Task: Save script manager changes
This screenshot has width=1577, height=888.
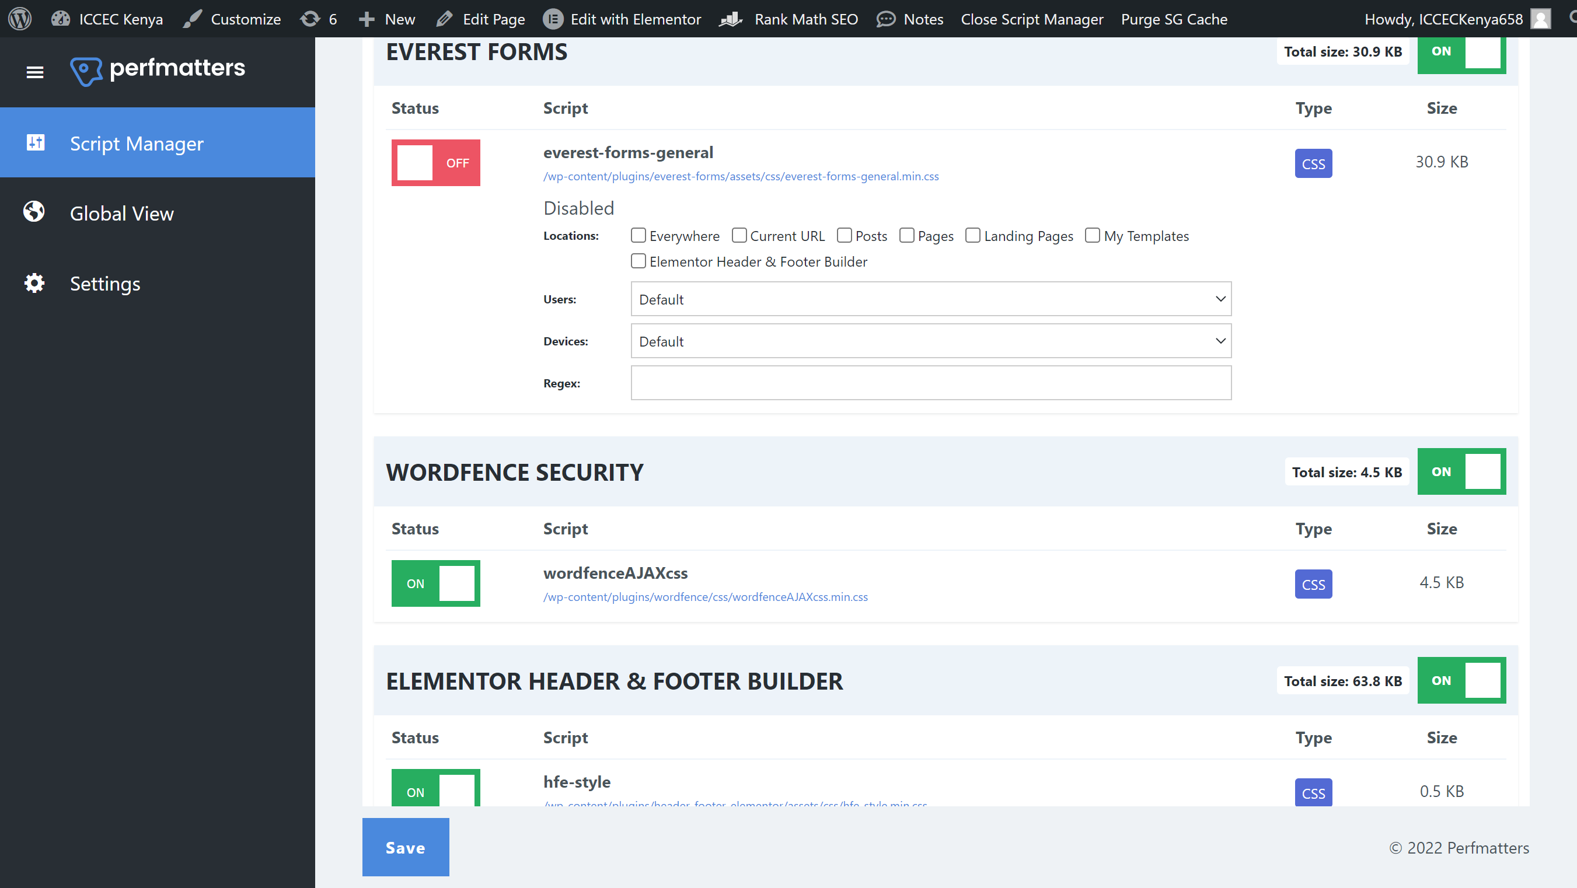Action: tap(405, 847)
